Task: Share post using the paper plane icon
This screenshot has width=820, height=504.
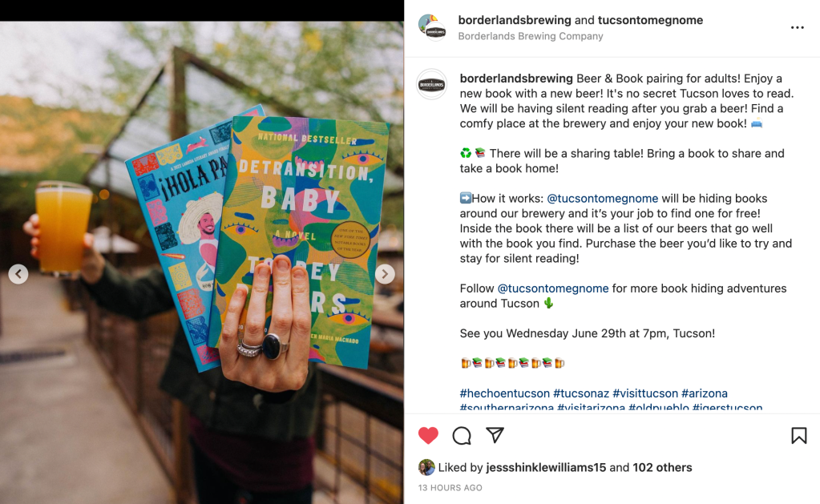Action: click(x=495, y=435)
